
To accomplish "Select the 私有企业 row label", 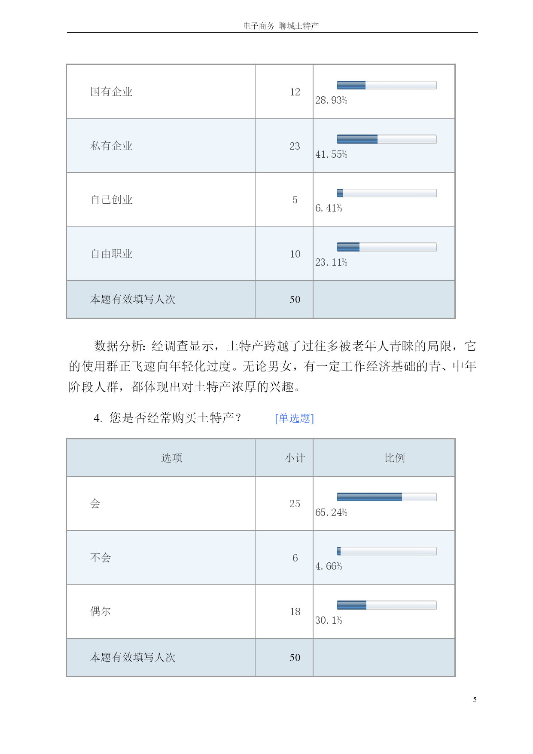I will [x=111, y=146].
